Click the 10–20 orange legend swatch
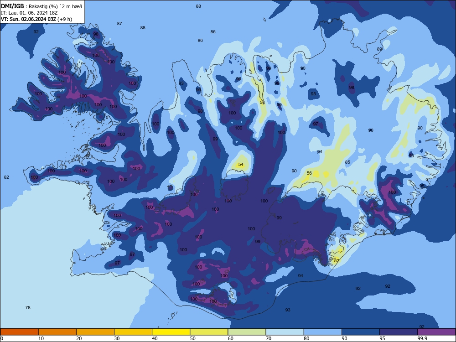Screen dimensions: 456x342 [x=57, y=332]
